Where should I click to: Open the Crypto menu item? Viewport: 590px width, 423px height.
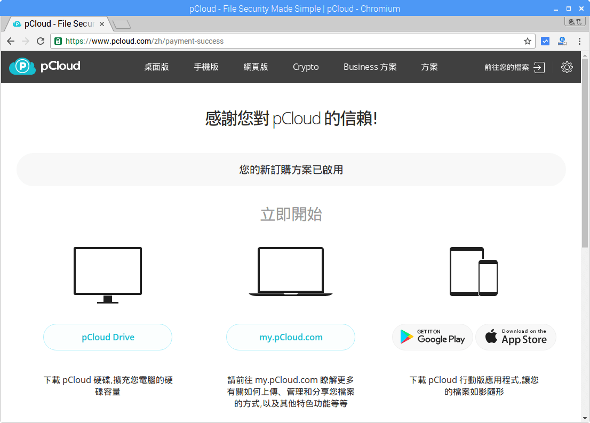[305, 67]
